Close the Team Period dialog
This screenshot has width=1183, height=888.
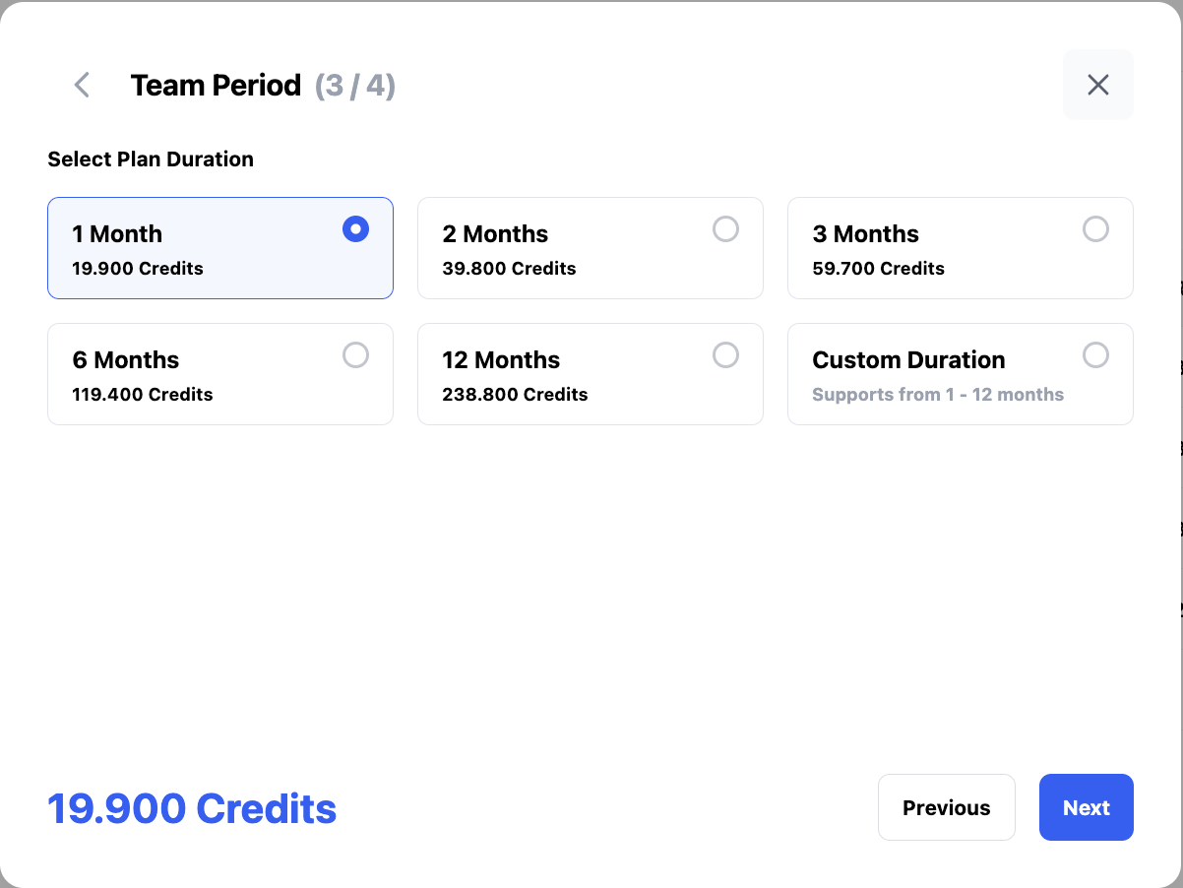pyautogui.click(x=1098, y=85)
